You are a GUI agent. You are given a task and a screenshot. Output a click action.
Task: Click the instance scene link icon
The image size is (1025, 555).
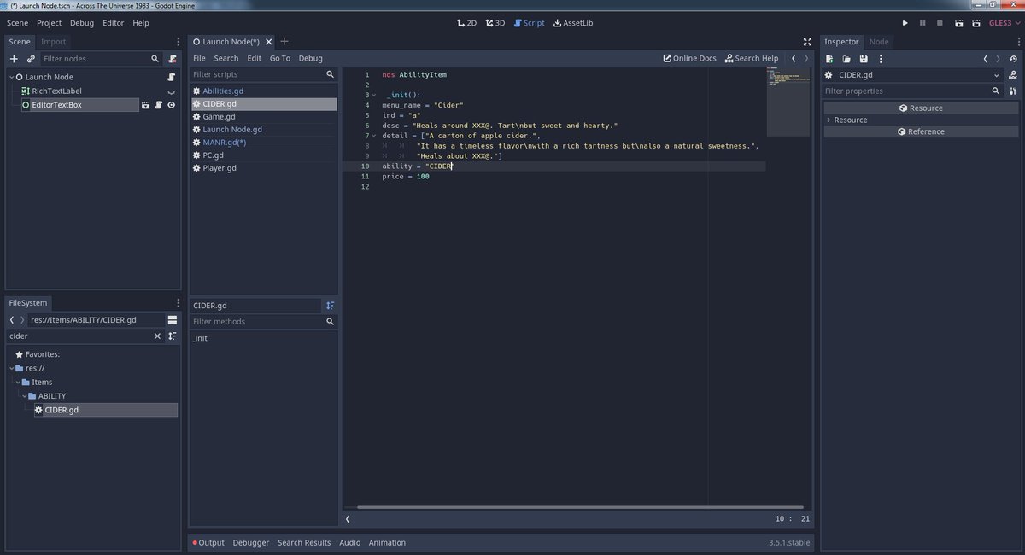tap(31, 59)
